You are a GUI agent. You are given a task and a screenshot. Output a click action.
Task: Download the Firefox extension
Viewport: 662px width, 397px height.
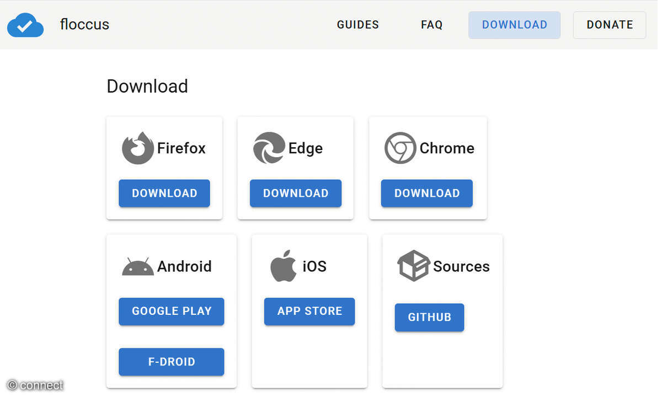(x=164, y=193)
